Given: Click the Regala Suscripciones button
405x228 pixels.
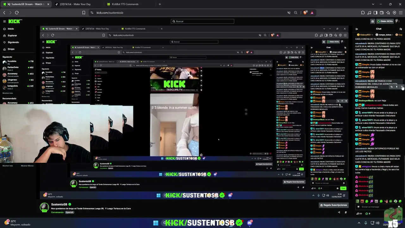Looking at the screenshot, I should [333, 205].
